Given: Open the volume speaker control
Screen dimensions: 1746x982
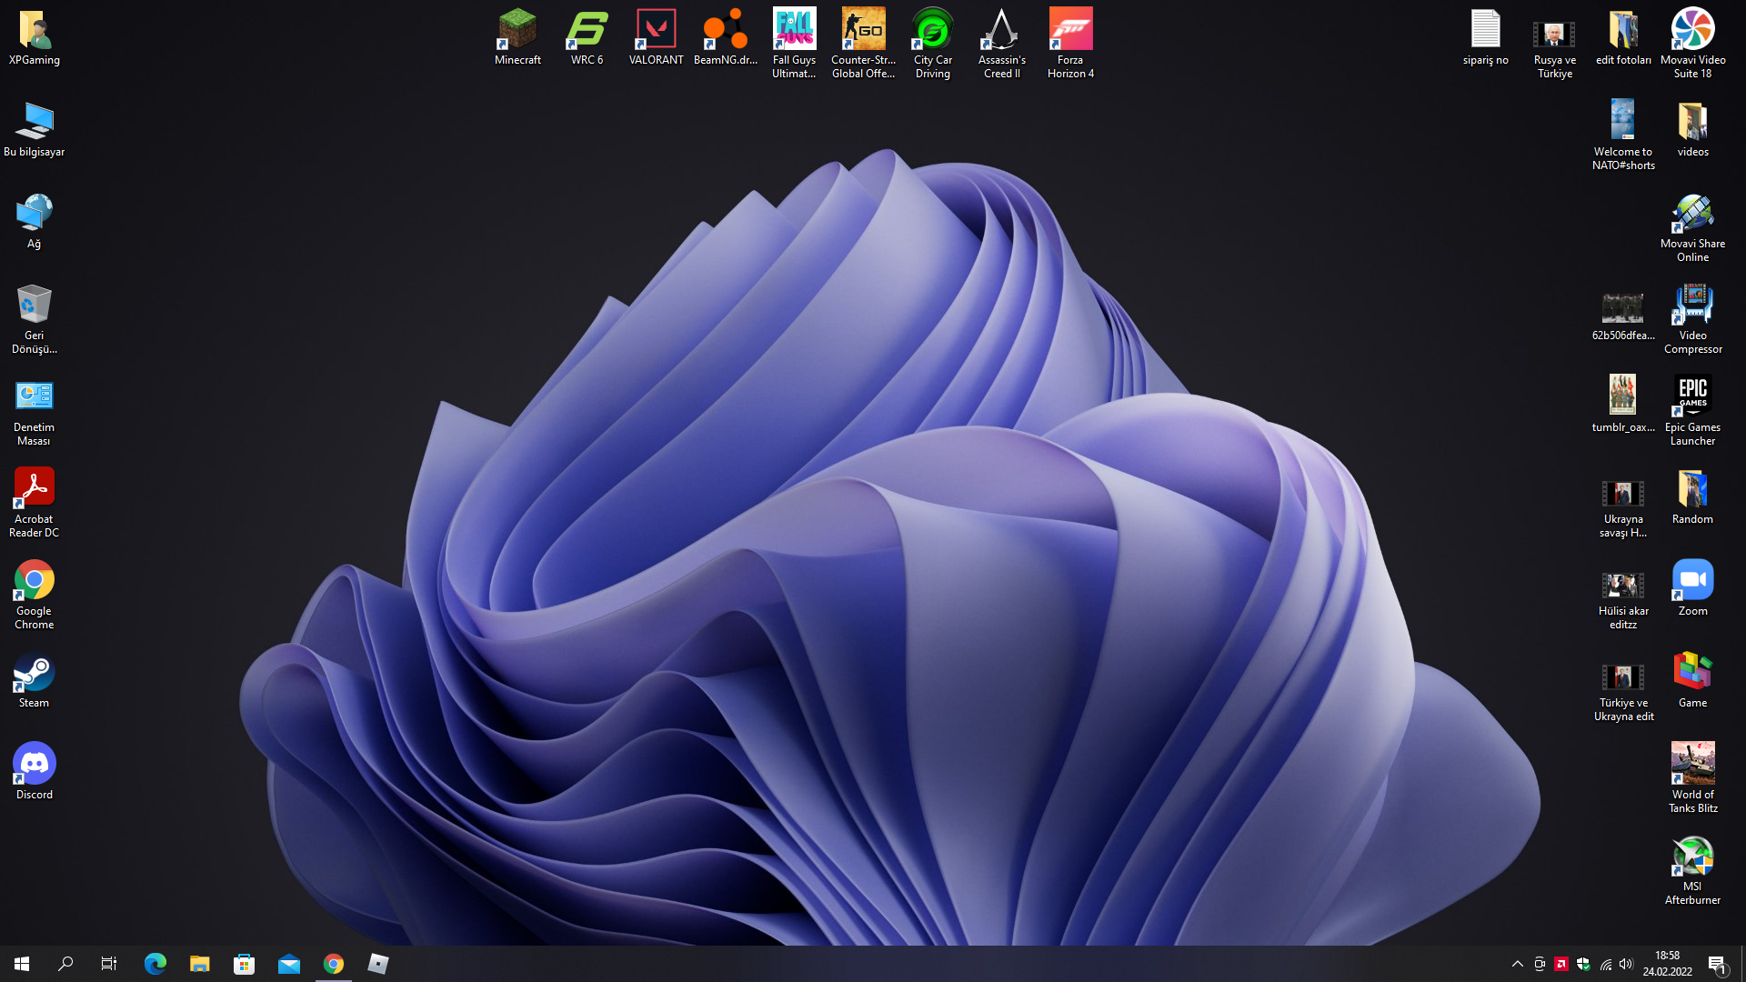Looking at the screenshot, I should pos(1627,964).
